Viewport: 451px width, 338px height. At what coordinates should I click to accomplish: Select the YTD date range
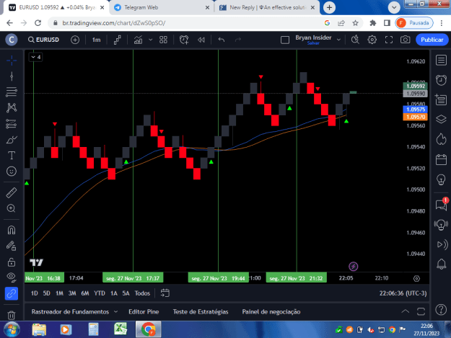click(x=100, y=293)
